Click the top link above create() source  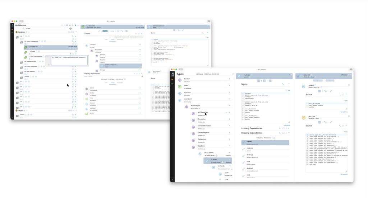[x=346, y=100]
